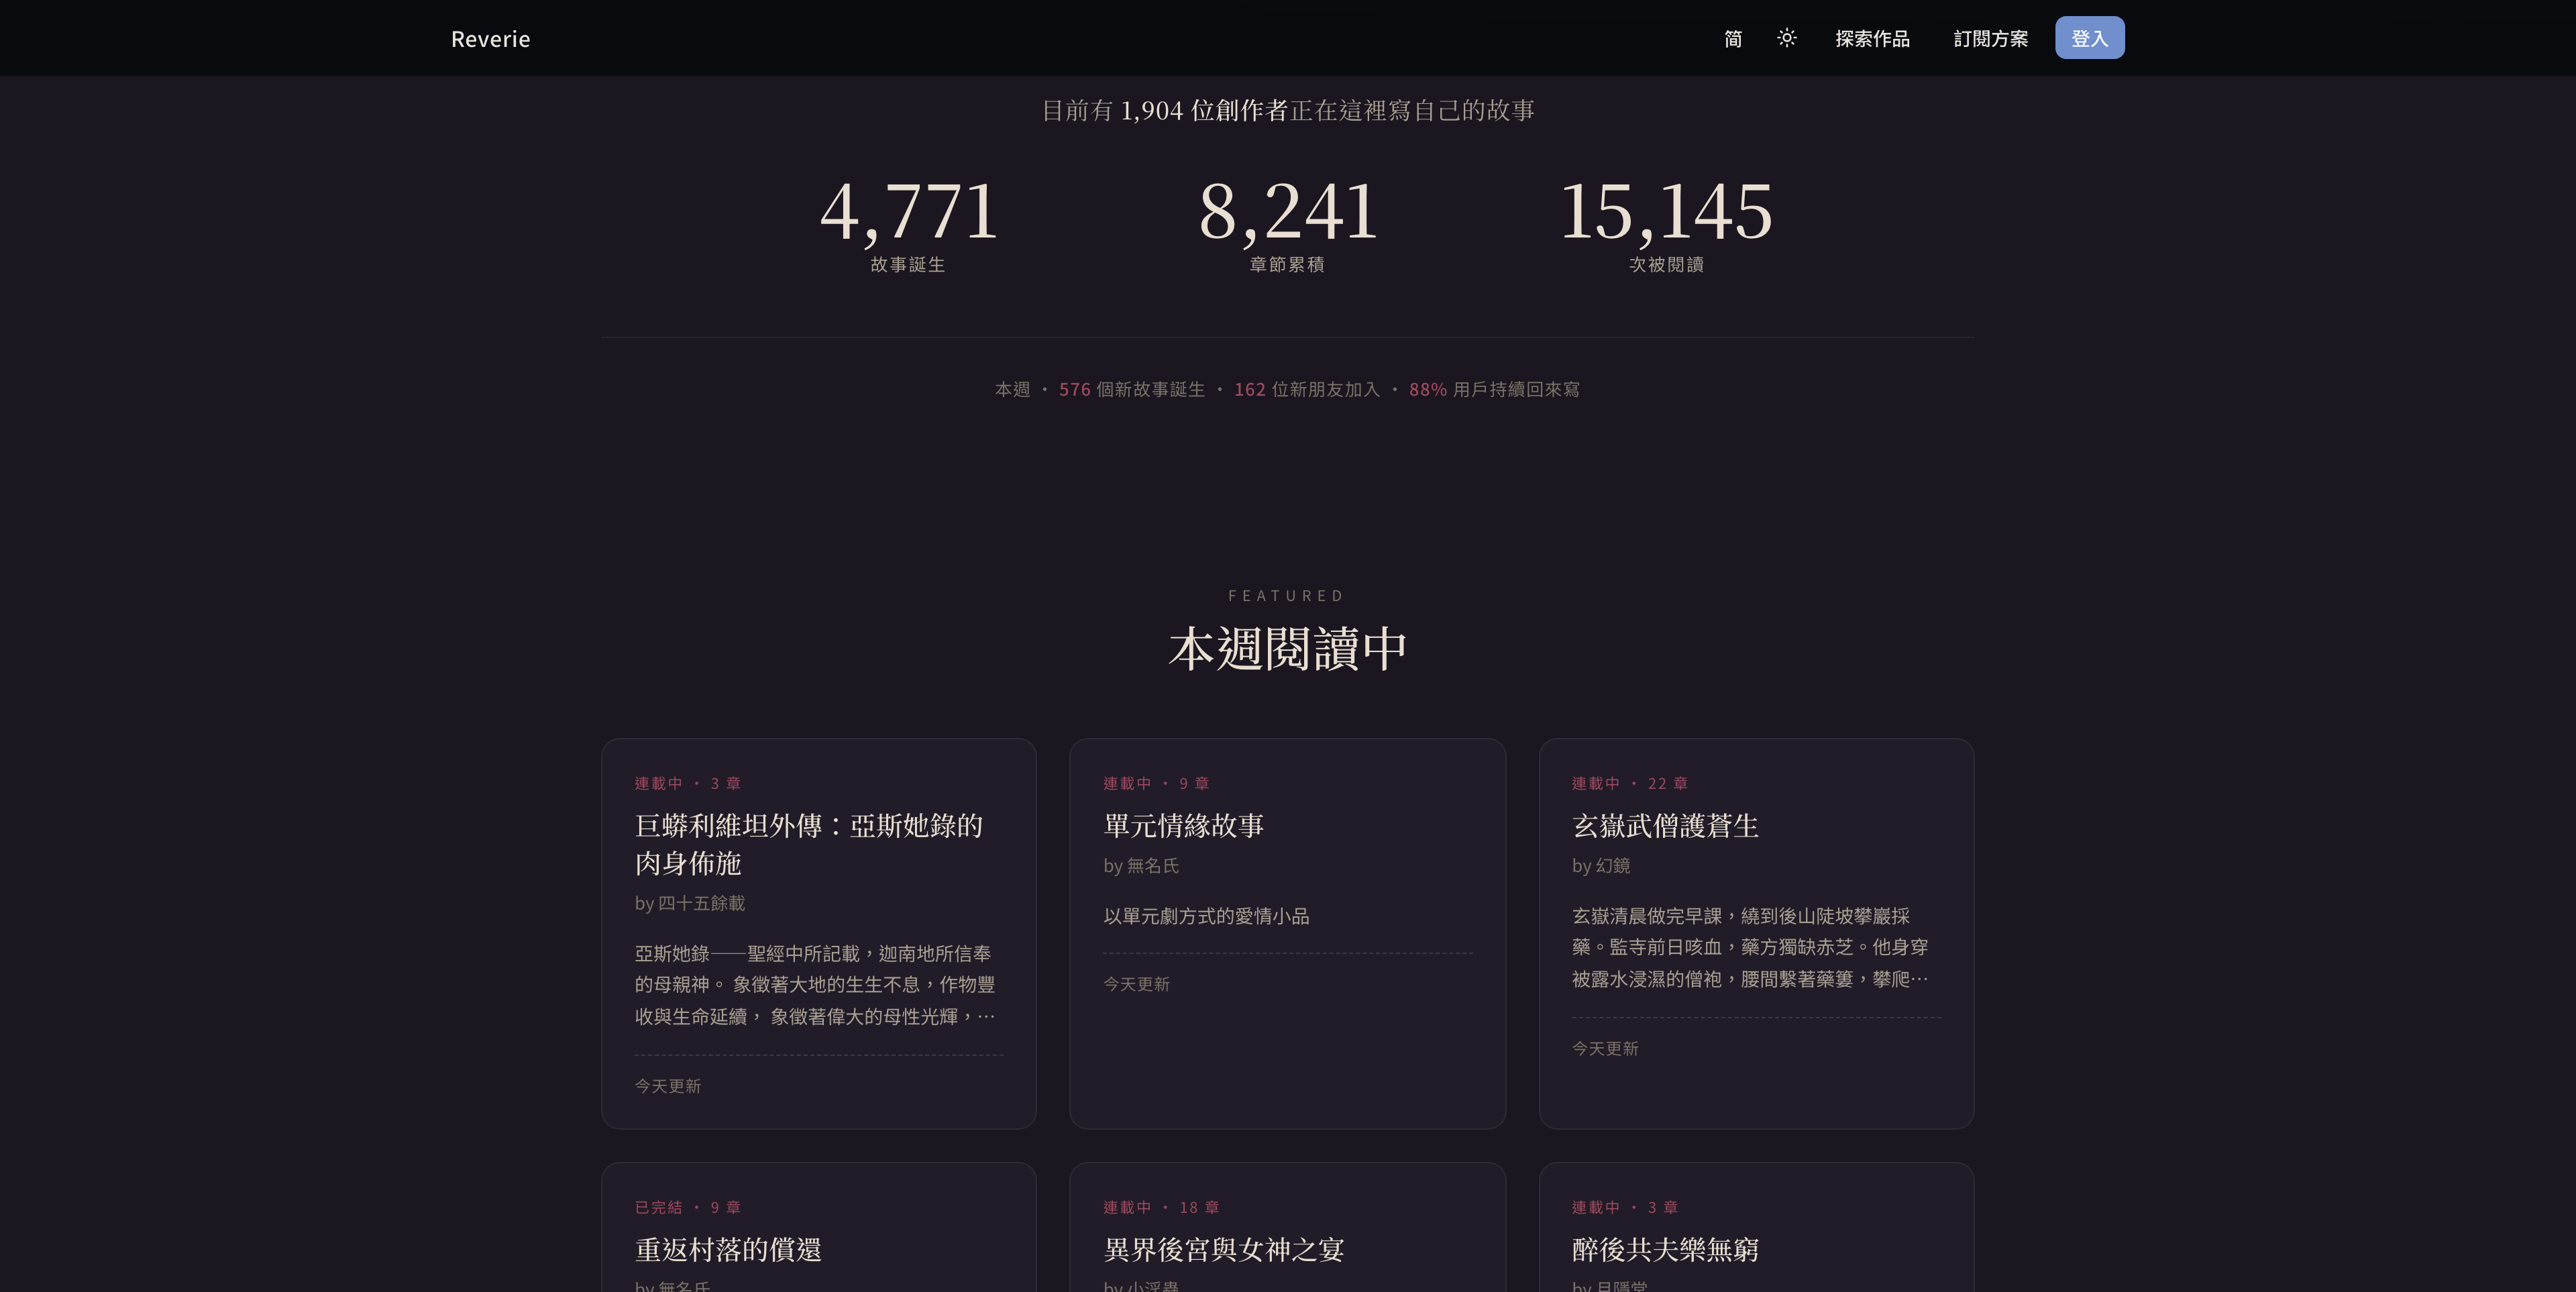Click the 162 位新朋友加入 text
Viewport: 2576px width, 1292px height.
coord(1307,389)
